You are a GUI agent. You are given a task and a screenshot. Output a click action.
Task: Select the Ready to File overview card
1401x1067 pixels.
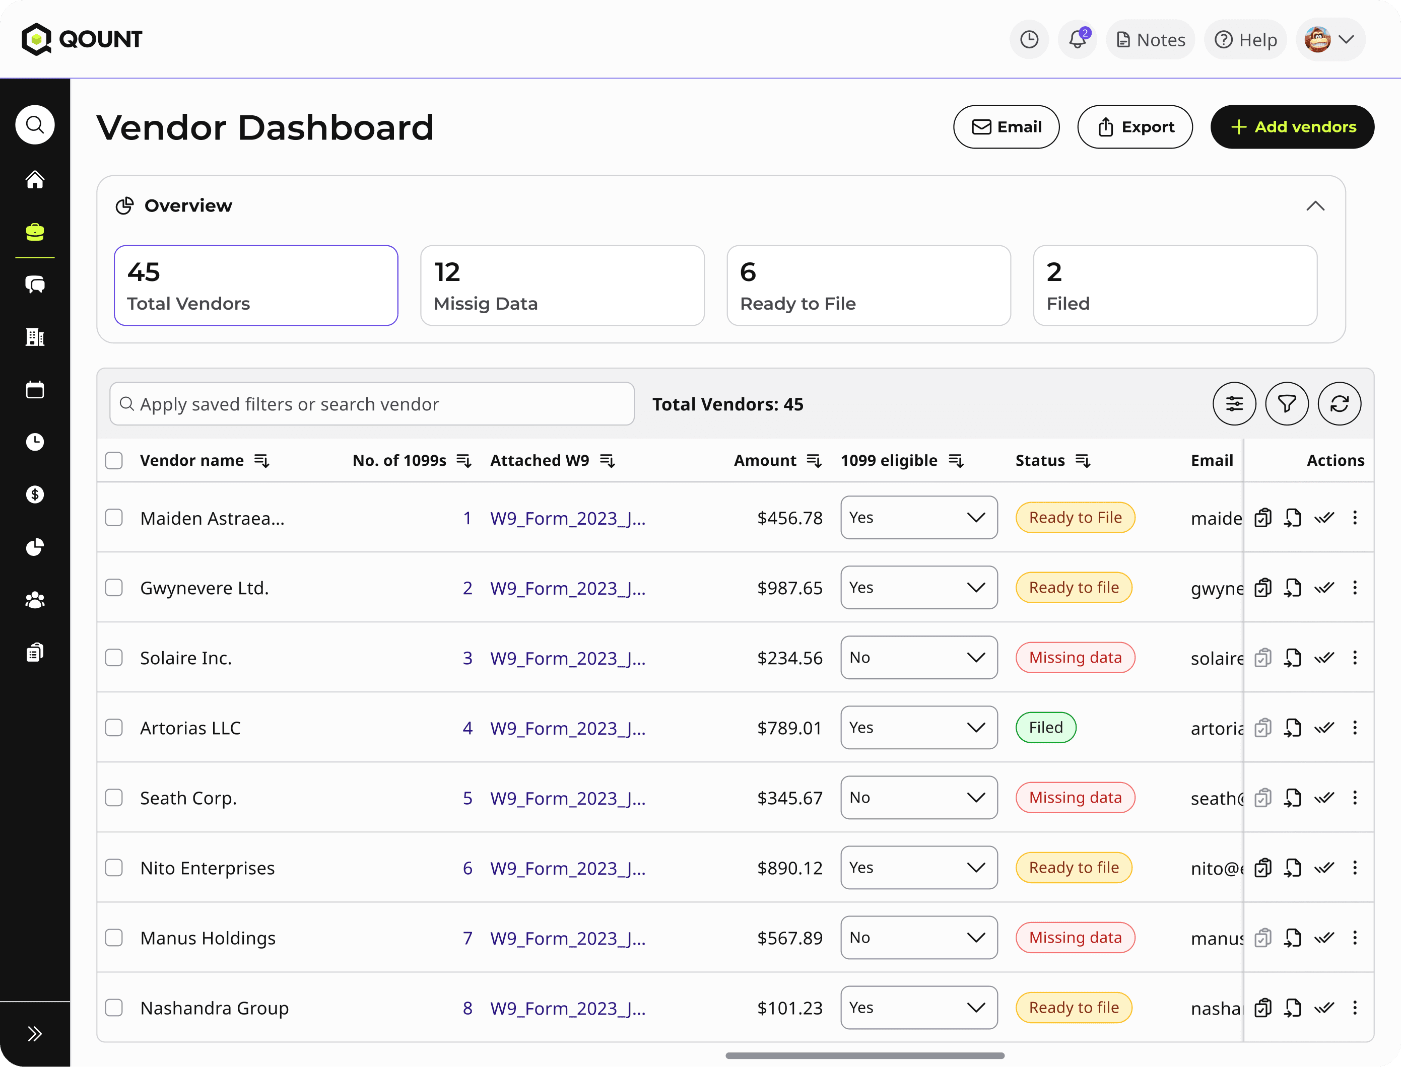868,286
